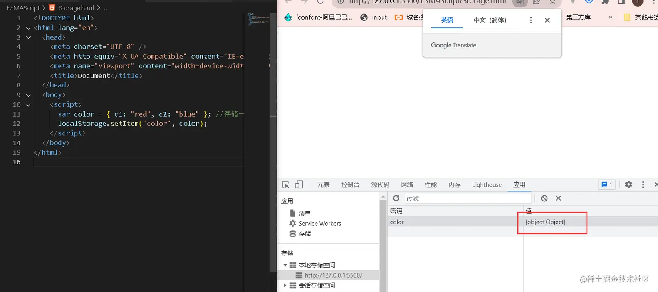
Task: Open the translate popup three-dot options menu
Action: [531, 20]
